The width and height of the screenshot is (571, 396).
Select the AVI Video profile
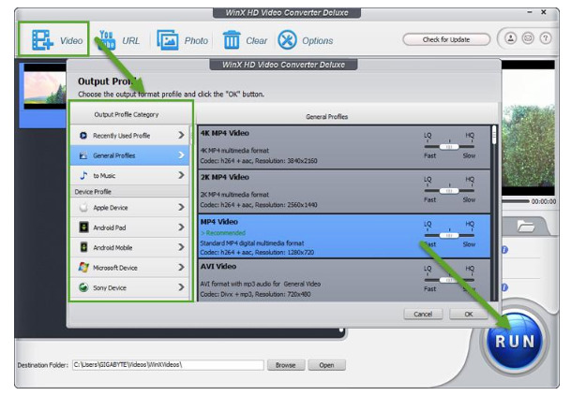344,280
